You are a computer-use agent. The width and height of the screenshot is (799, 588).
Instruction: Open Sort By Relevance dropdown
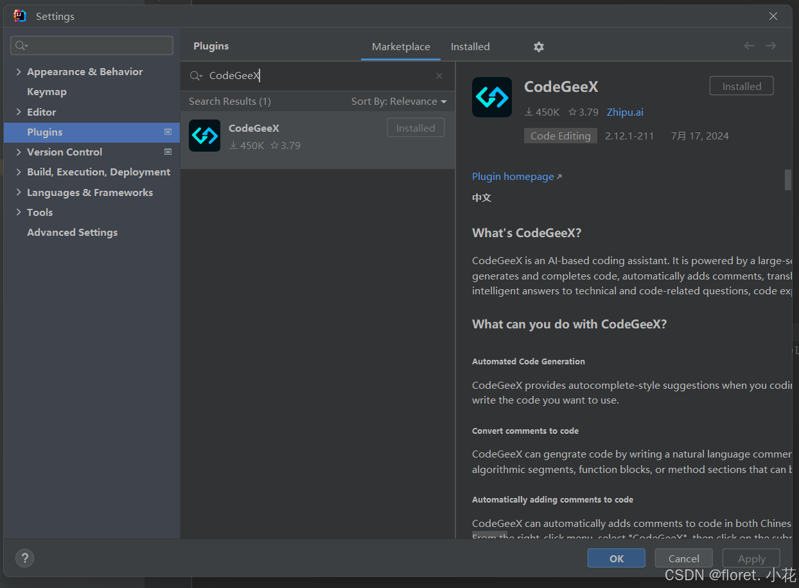pyautogui.click(x=399, y=102)
